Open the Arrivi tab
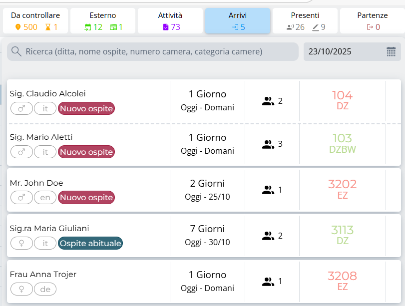 click(x=238, y=21)
